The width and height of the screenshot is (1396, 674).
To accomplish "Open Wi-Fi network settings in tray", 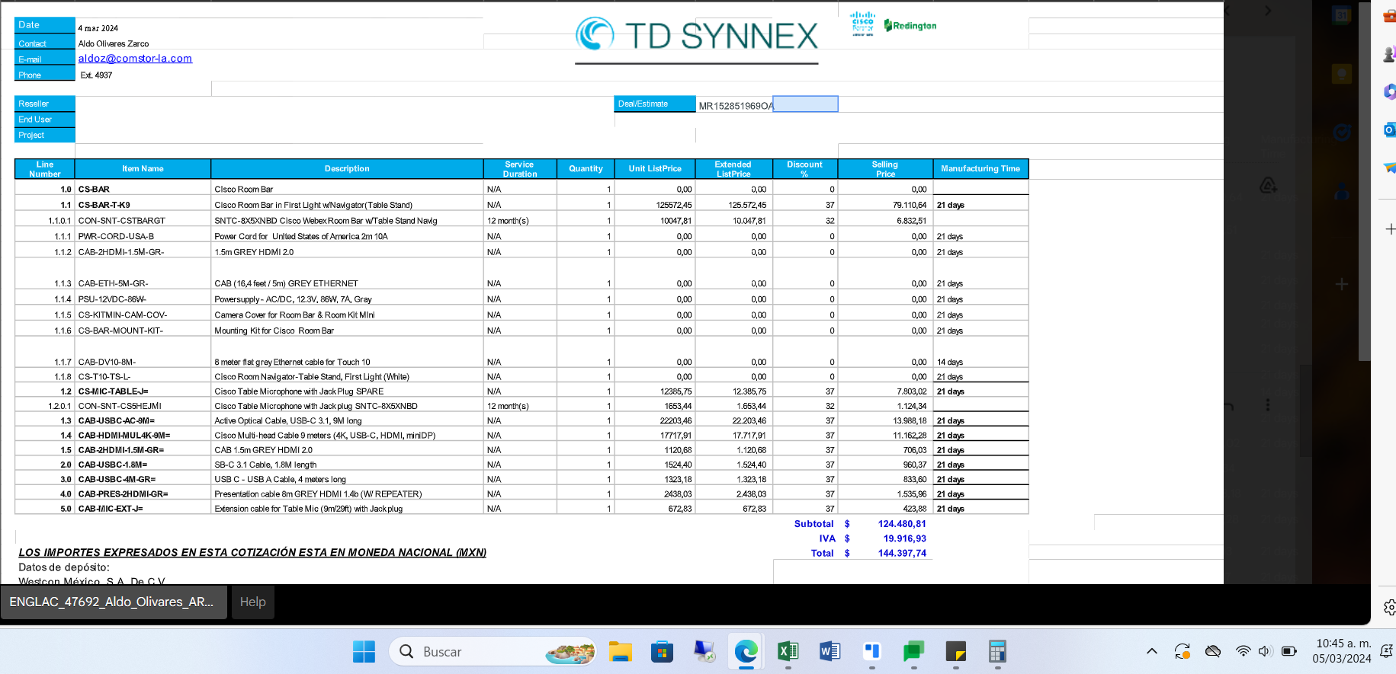I will pos(1243,651).
